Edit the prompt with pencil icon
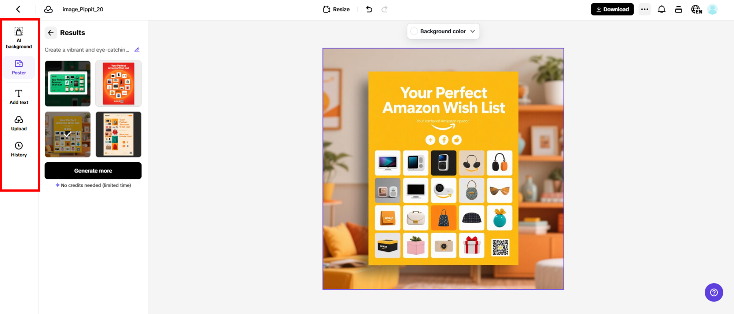Screen dimensions: 734x314 click(137, 50)
